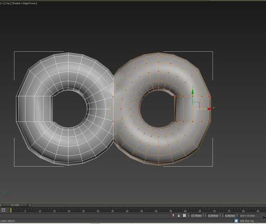Click the Add Time Tag label
Screen dimensions: 266x224
pyautogui.click(x=247, y=221)
